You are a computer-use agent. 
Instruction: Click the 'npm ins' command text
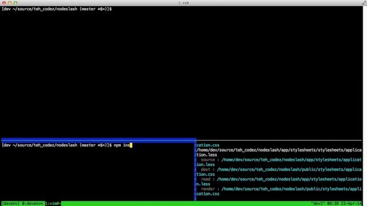[122, 145]
